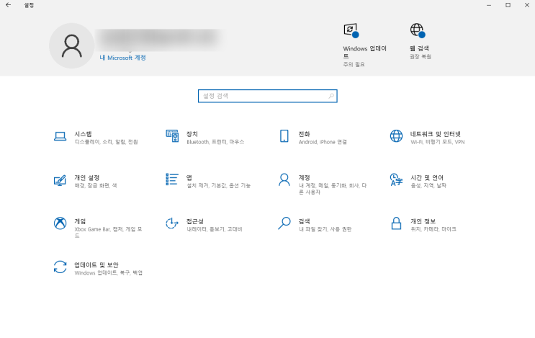The width and height of the screenshot is (535, 338).
Task: Close the 설정 window
Action: pyautogui.click(x=527, y=5)
